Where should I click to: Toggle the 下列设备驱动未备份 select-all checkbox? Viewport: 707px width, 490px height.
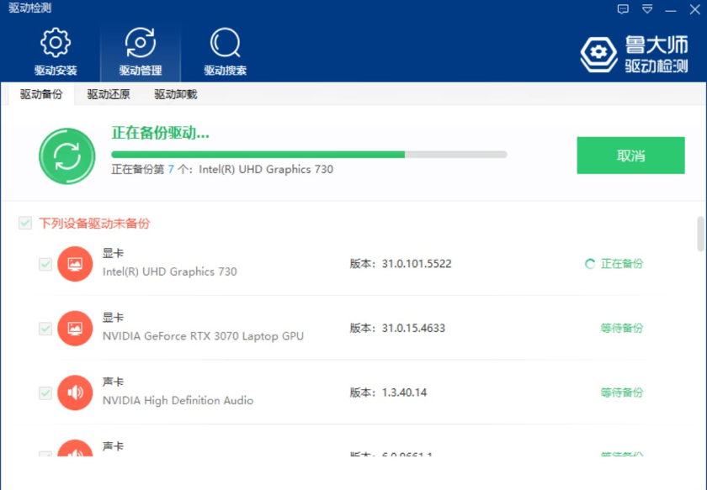pyautogui.click(x=25, y=224)
